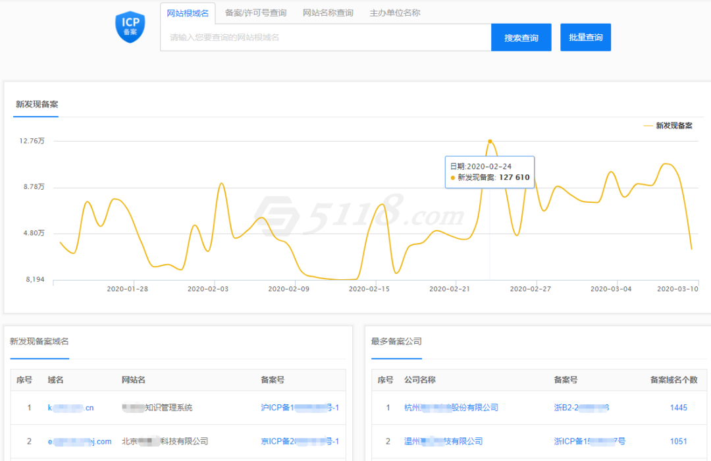Open the domain link ending in .cn
This screenshot has height=461, width=711.
70,408
